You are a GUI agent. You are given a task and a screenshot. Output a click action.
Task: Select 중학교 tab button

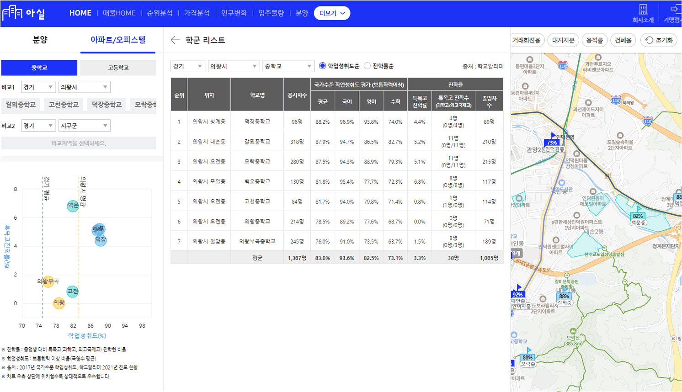[x=39, y=68]
